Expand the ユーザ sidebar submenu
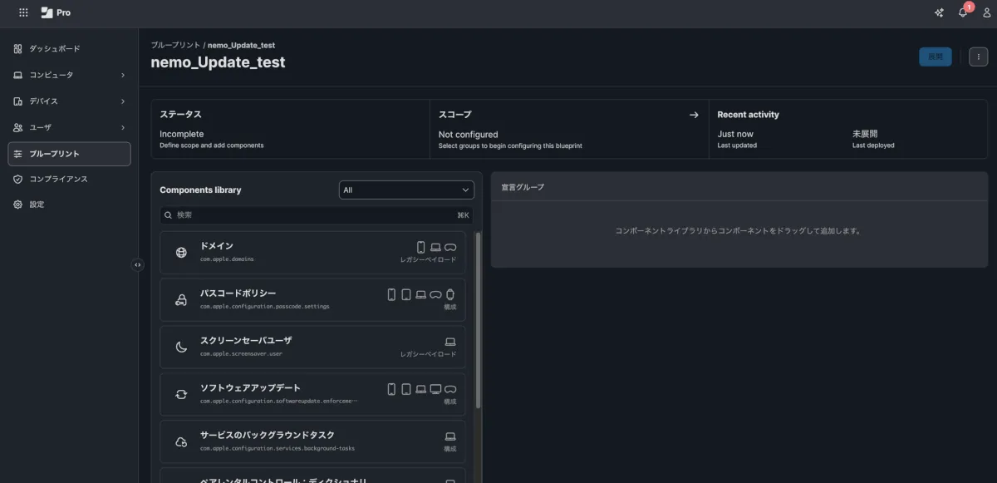The height and width of the screenshot is (483, 997). point(122,127)
